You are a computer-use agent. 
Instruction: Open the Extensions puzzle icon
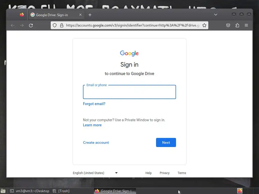point(237,25)
